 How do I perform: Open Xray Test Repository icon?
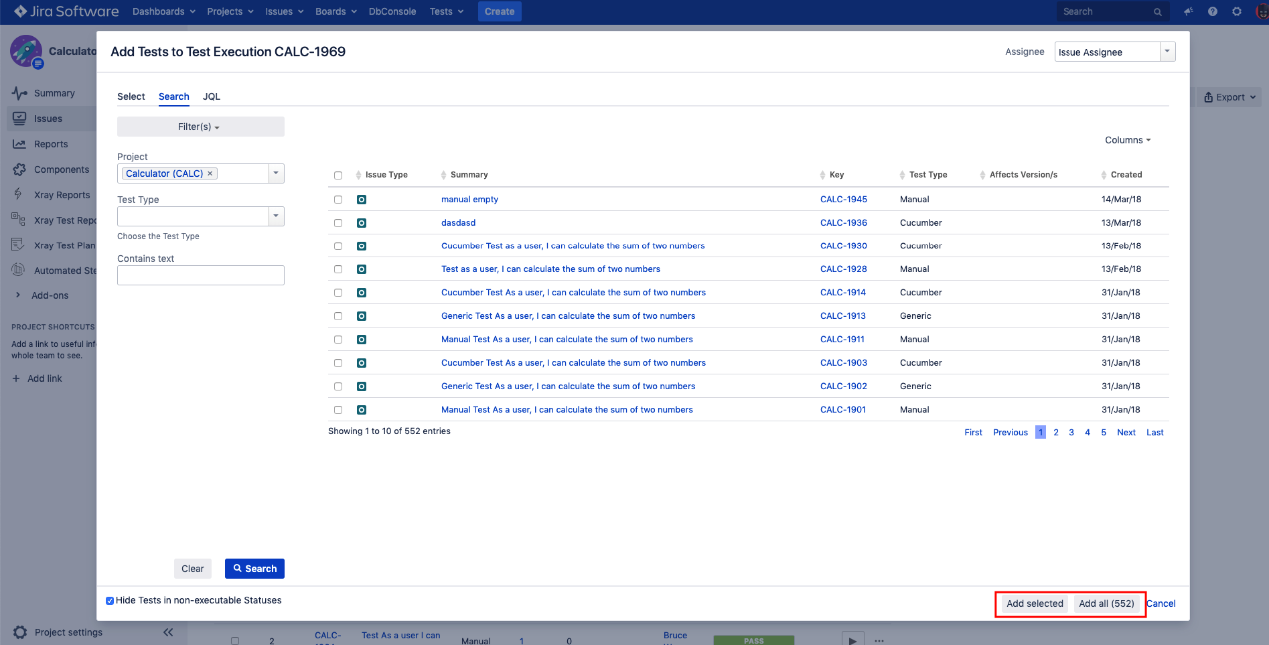pyautogui.click(x=18, y=219)
